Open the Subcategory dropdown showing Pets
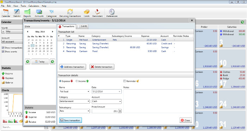The height and width of the screenshot is (131, 247). click(88, 111)
